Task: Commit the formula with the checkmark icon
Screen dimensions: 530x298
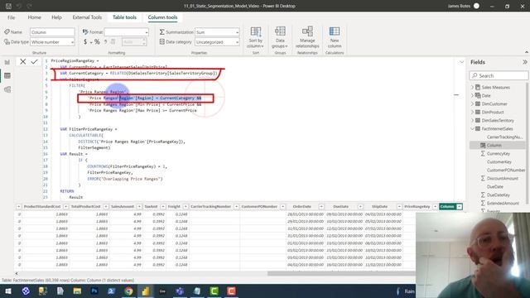Action: (34, 61)
